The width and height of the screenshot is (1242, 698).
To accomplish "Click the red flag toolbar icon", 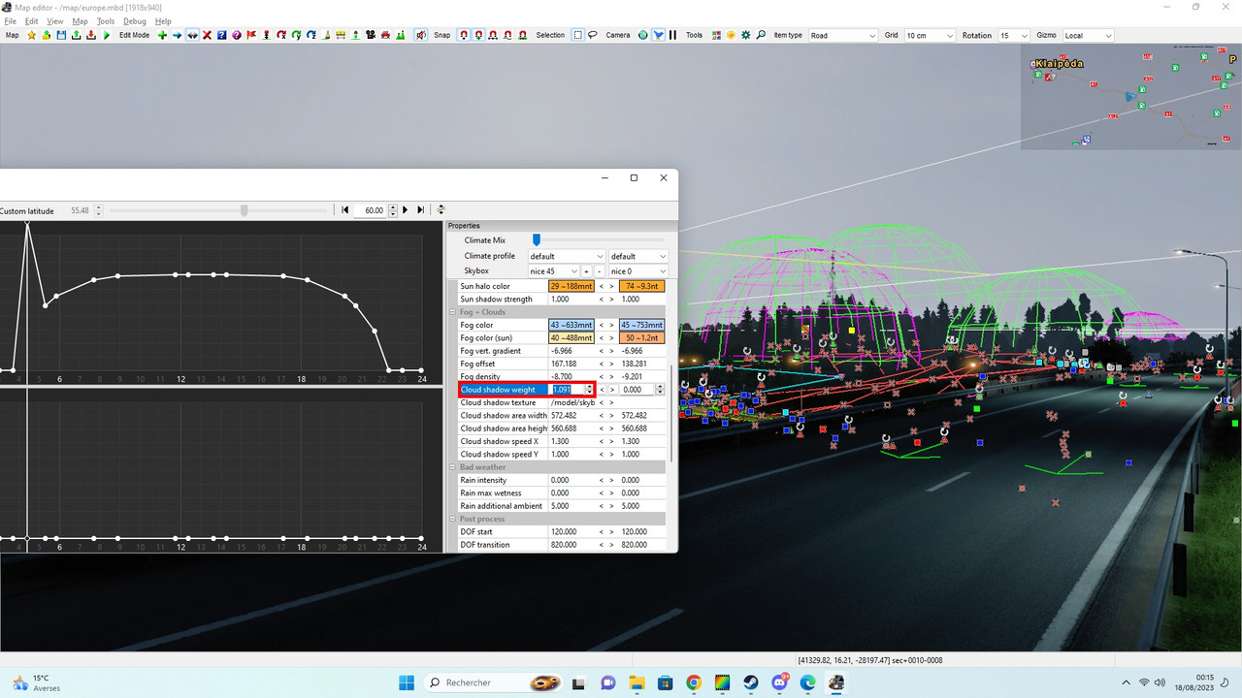I will (x=251, y=35).
